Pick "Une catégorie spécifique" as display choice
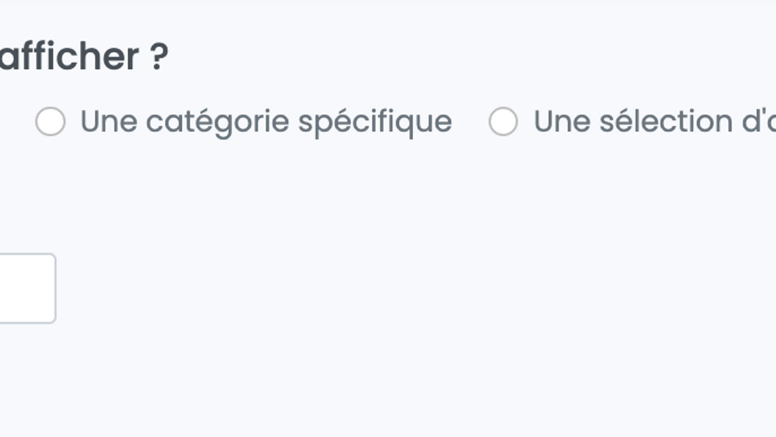The width and height of the screenshot is (776, 437). coord(50,121)
